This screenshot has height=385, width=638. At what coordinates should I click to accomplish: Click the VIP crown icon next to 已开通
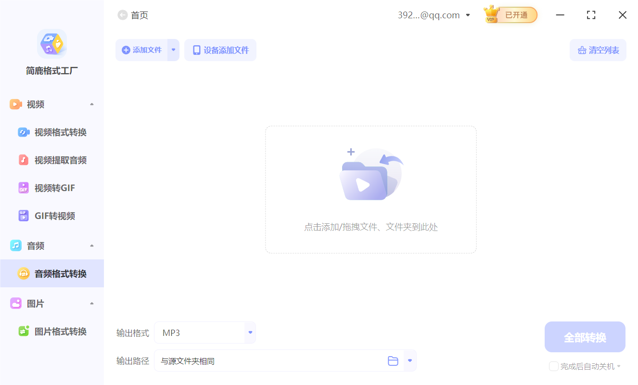(492, 15)
